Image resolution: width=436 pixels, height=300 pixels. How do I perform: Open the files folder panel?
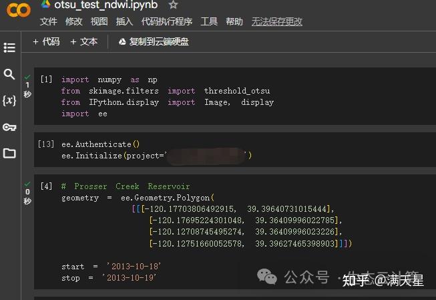tap(9, 153)
